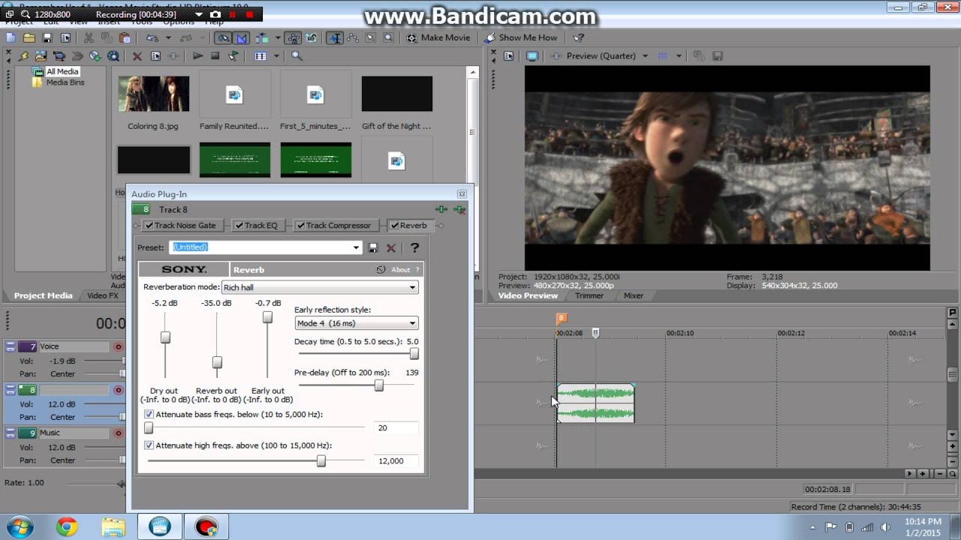This screenshot has height=540, width=961.
Task: Switch to Trimmer tab
Action: [589, 295]
